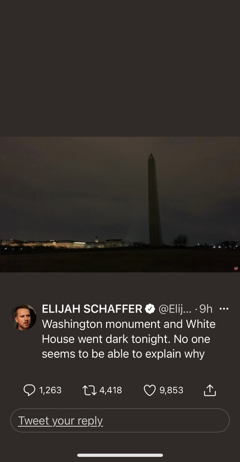Click the ELIJAH SCHAFFER display name
This screenshot has height=462, width=240.
[92, 309]
